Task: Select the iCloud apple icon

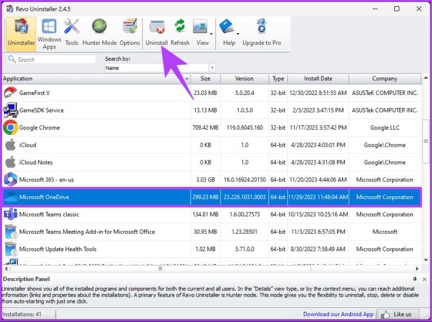Action: click(10, 145)
